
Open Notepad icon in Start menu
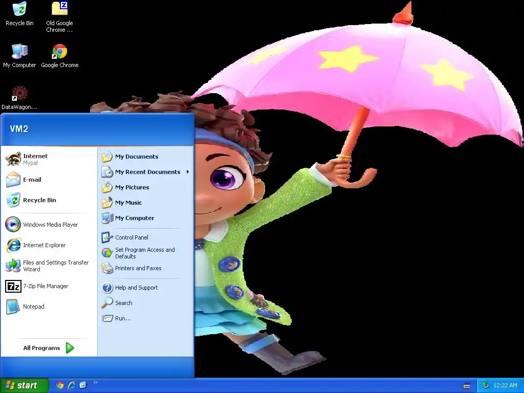(x=13, y=307)
